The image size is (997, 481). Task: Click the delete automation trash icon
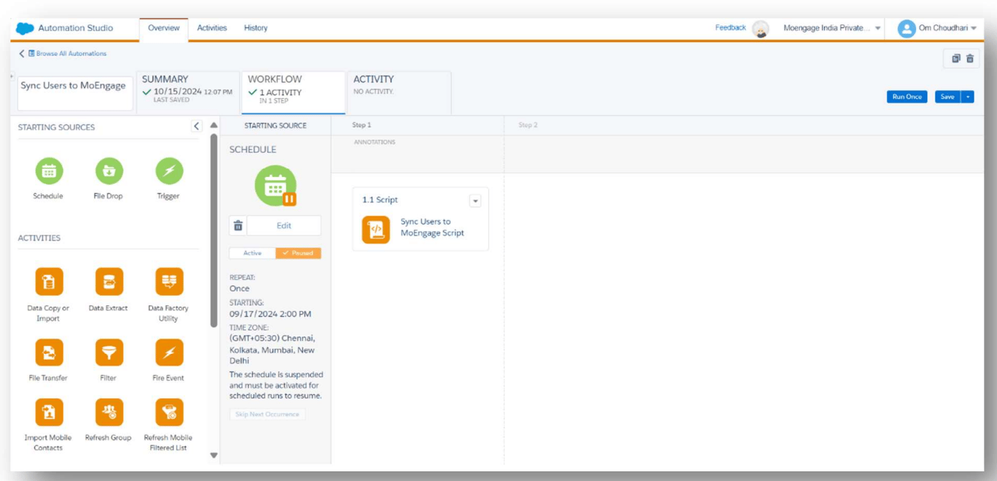pos(970,59)
